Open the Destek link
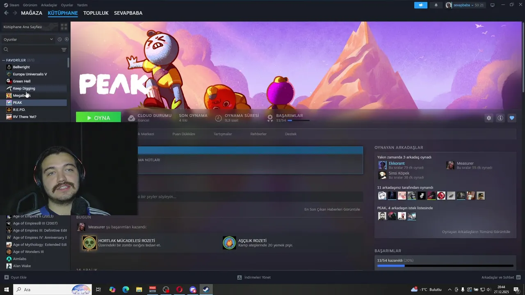525x295 pixels. tap(291, 134)
